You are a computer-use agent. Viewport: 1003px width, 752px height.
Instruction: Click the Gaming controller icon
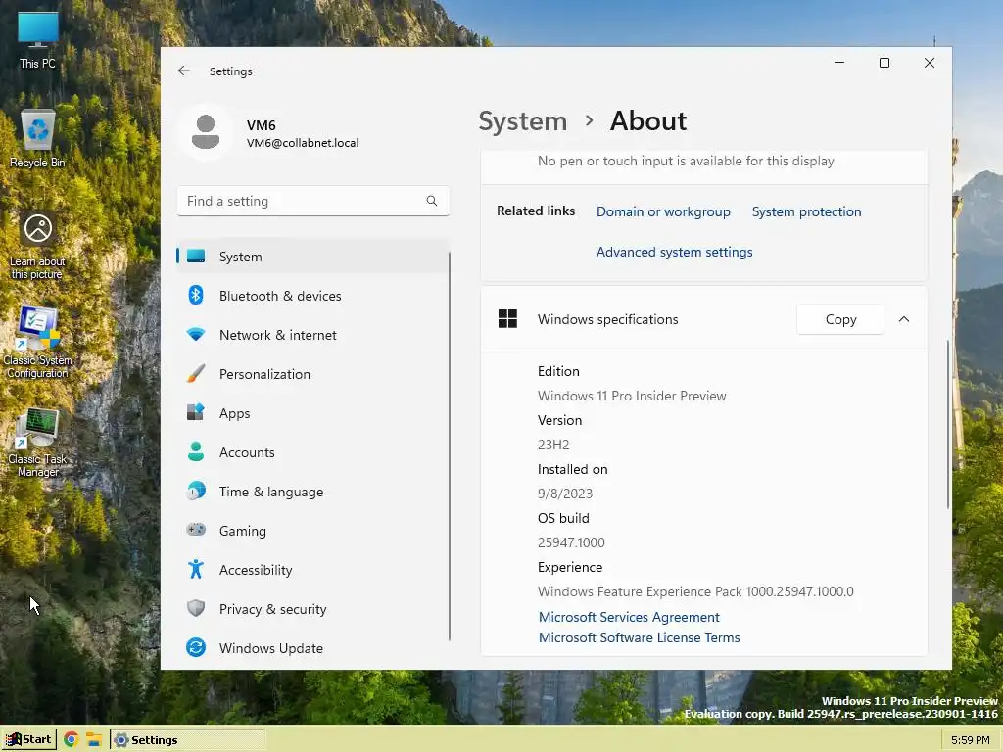point(196,530)
